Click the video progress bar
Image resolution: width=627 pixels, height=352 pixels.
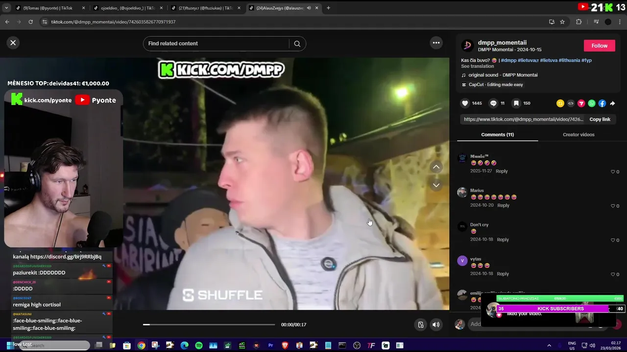tap(209, 325)
